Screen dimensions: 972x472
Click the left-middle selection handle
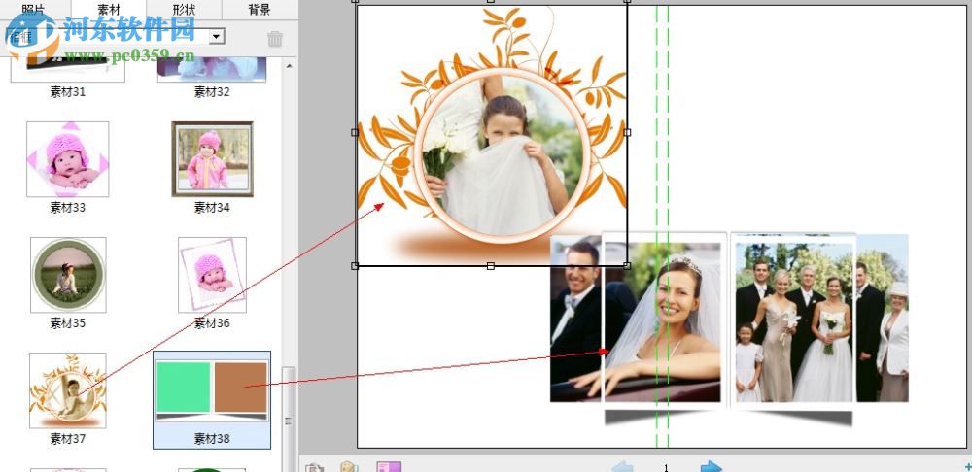click(355, 132)
